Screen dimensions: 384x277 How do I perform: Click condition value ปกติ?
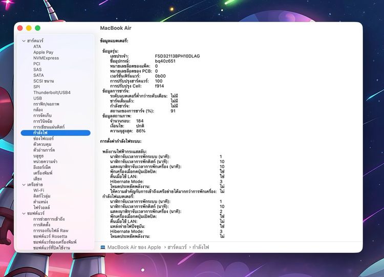[140, 126]
